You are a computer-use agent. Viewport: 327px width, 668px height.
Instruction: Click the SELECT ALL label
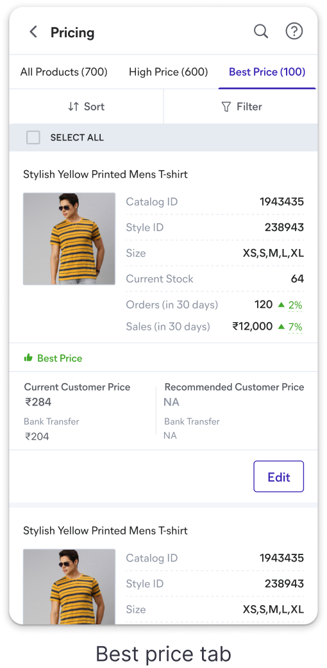click(77, 137)
